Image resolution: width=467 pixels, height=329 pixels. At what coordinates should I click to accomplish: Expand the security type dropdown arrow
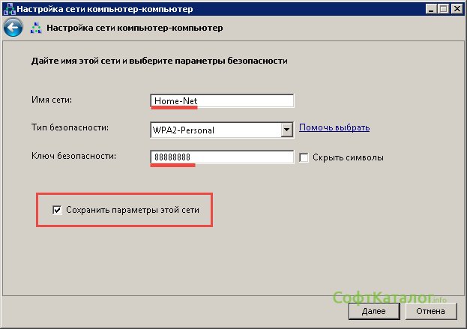[x=286, y=130]
